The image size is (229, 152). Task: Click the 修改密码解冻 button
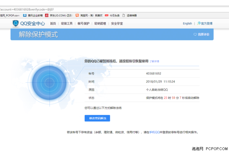tap(97, 118)
